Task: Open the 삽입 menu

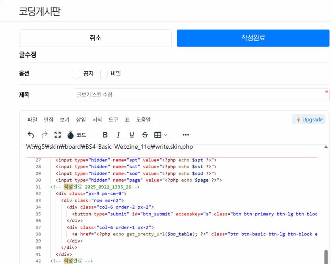Action: [81, 120]
